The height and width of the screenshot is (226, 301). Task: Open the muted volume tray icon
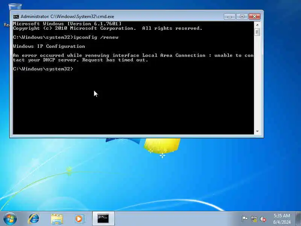263,219
